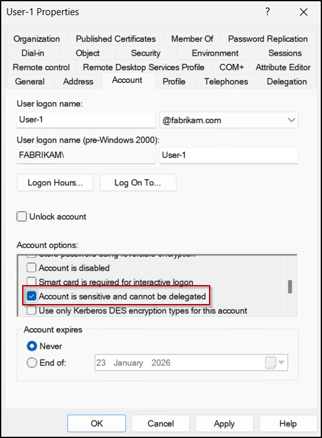
Task: Go to Password Replication tab
Action: click(x=268, y=39)
